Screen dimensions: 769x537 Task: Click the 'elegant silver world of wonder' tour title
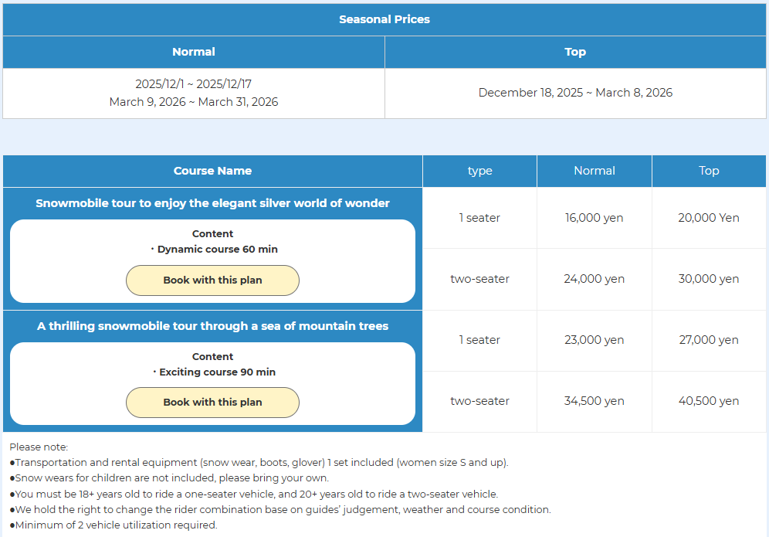coord(212,203)
